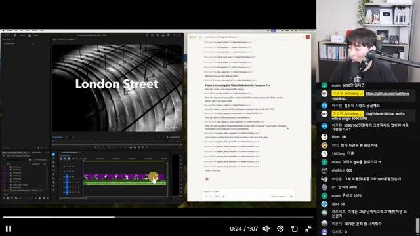Toggle V1 track lock

64,176
